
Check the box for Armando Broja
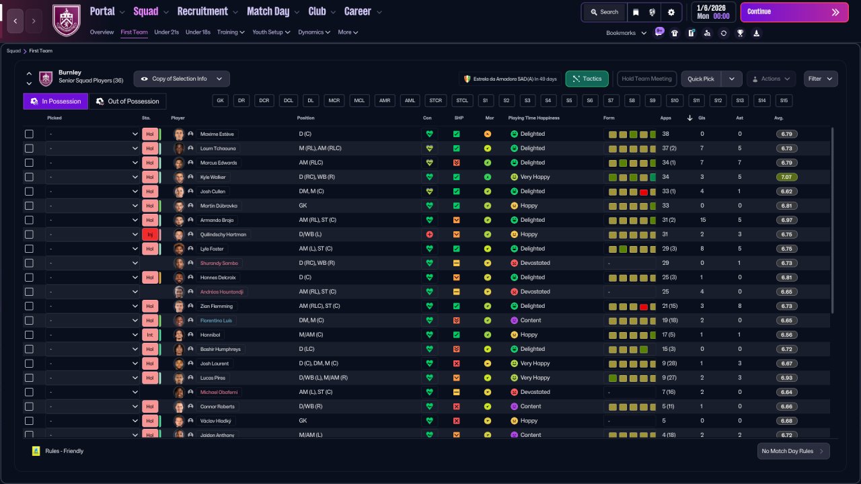29,220
